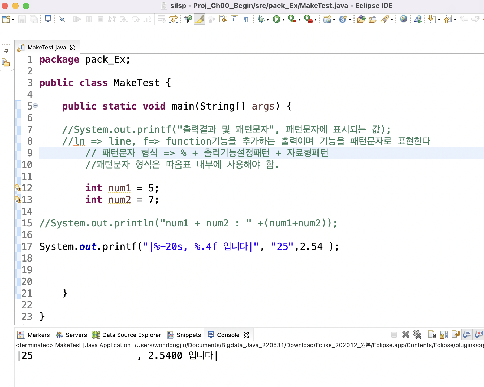
Task: Open the New wizard dropdown arrow
Action: [x=13, y=20]
